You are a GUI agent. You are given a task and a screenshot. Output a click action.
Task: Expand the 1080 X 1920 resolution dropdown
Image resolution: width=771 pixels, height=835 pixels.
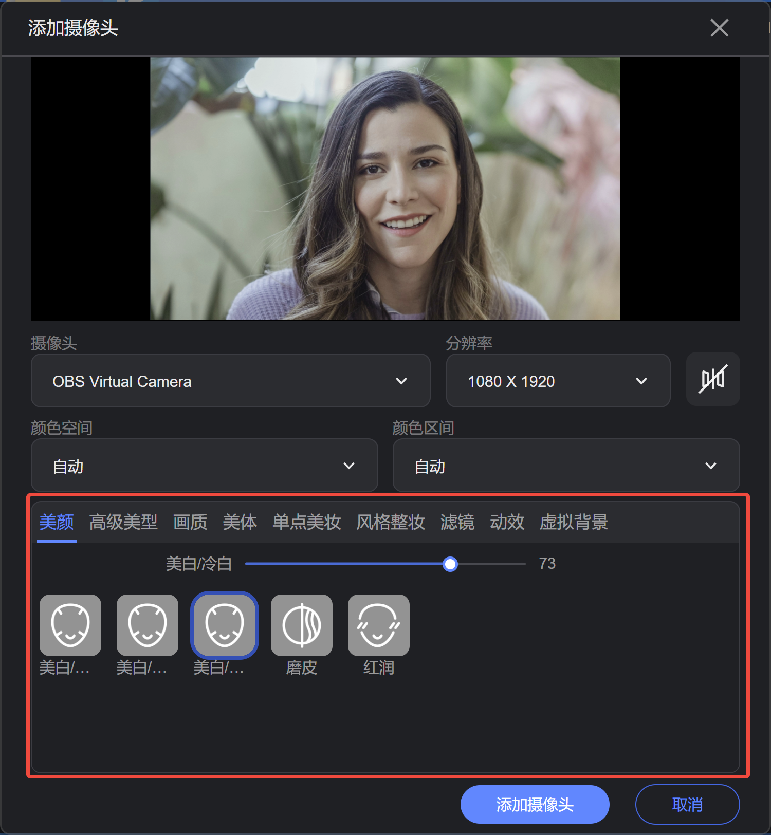tap(558, 381)
